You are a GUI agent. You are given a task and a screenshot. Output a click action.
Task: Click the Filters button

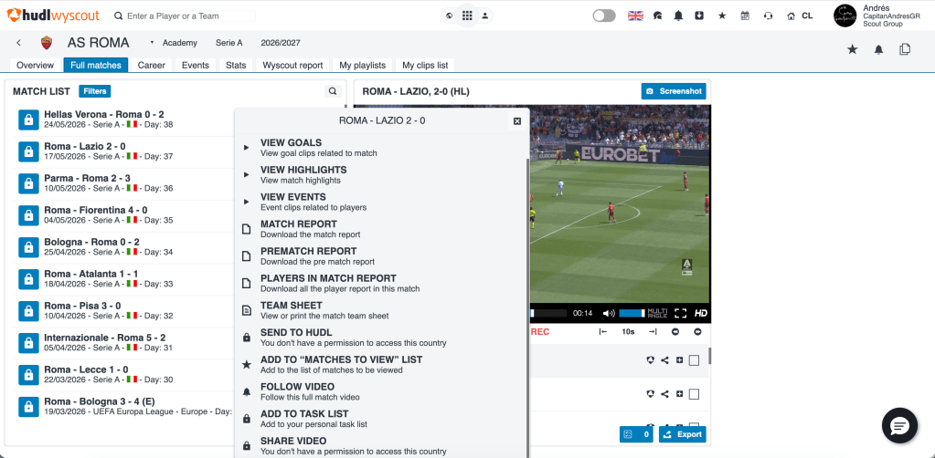tap(95, 91)
